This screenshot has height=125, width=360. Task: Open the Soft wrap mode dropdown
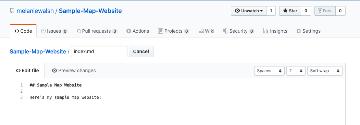coord(325,71)
